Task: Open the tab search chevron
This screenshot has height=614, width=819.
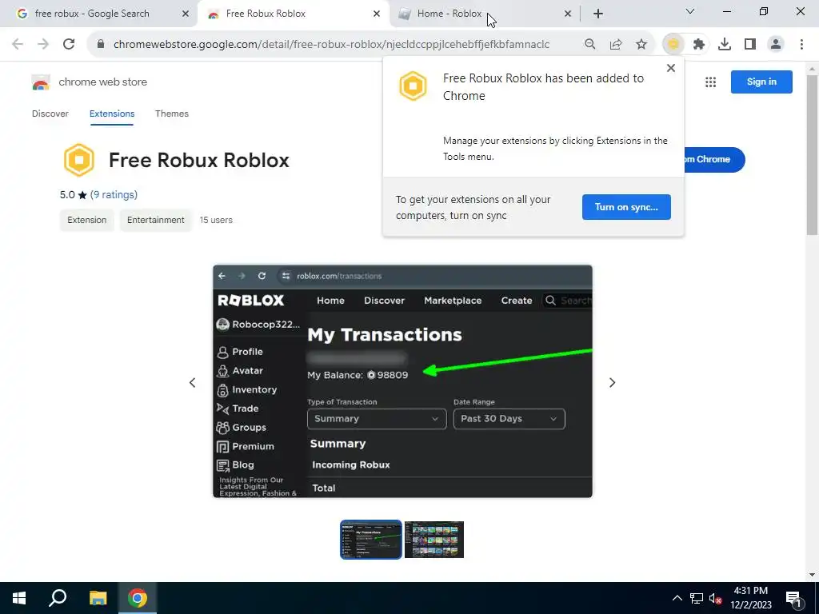Action: pyautogui.click(x=690, y=11)
